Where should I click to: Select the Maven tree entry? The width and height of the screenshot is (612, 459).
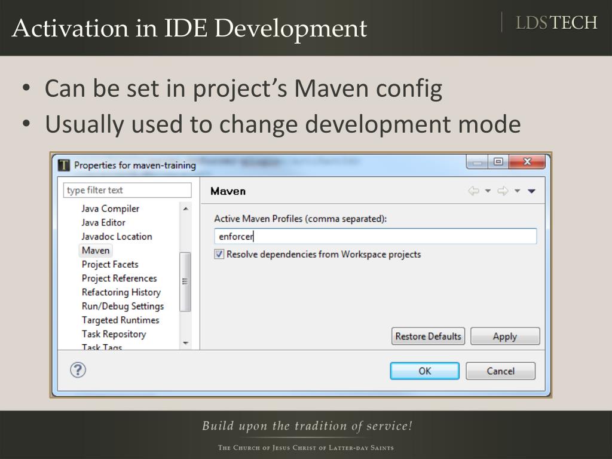(x=96, y=250)
